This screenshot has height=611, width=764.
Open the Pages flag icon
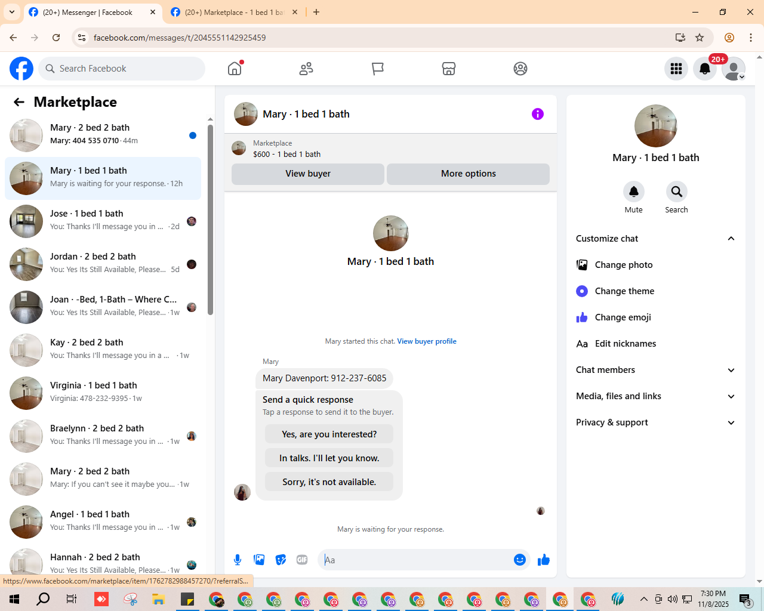pyautogui.click(x=377, y=69)
